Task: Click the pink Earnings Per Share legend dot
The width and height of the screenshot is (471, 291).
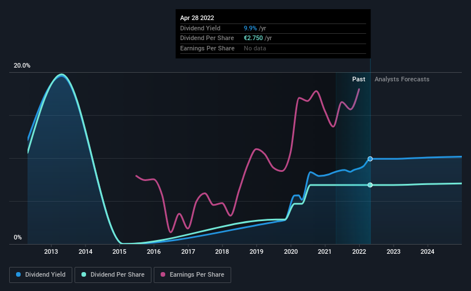Action: pyautogui.click(x=163, y=274)
